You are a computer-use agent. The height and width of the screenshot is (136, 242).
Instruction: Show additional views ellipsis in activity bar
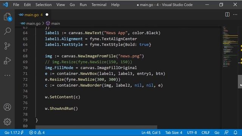point(7,76)
